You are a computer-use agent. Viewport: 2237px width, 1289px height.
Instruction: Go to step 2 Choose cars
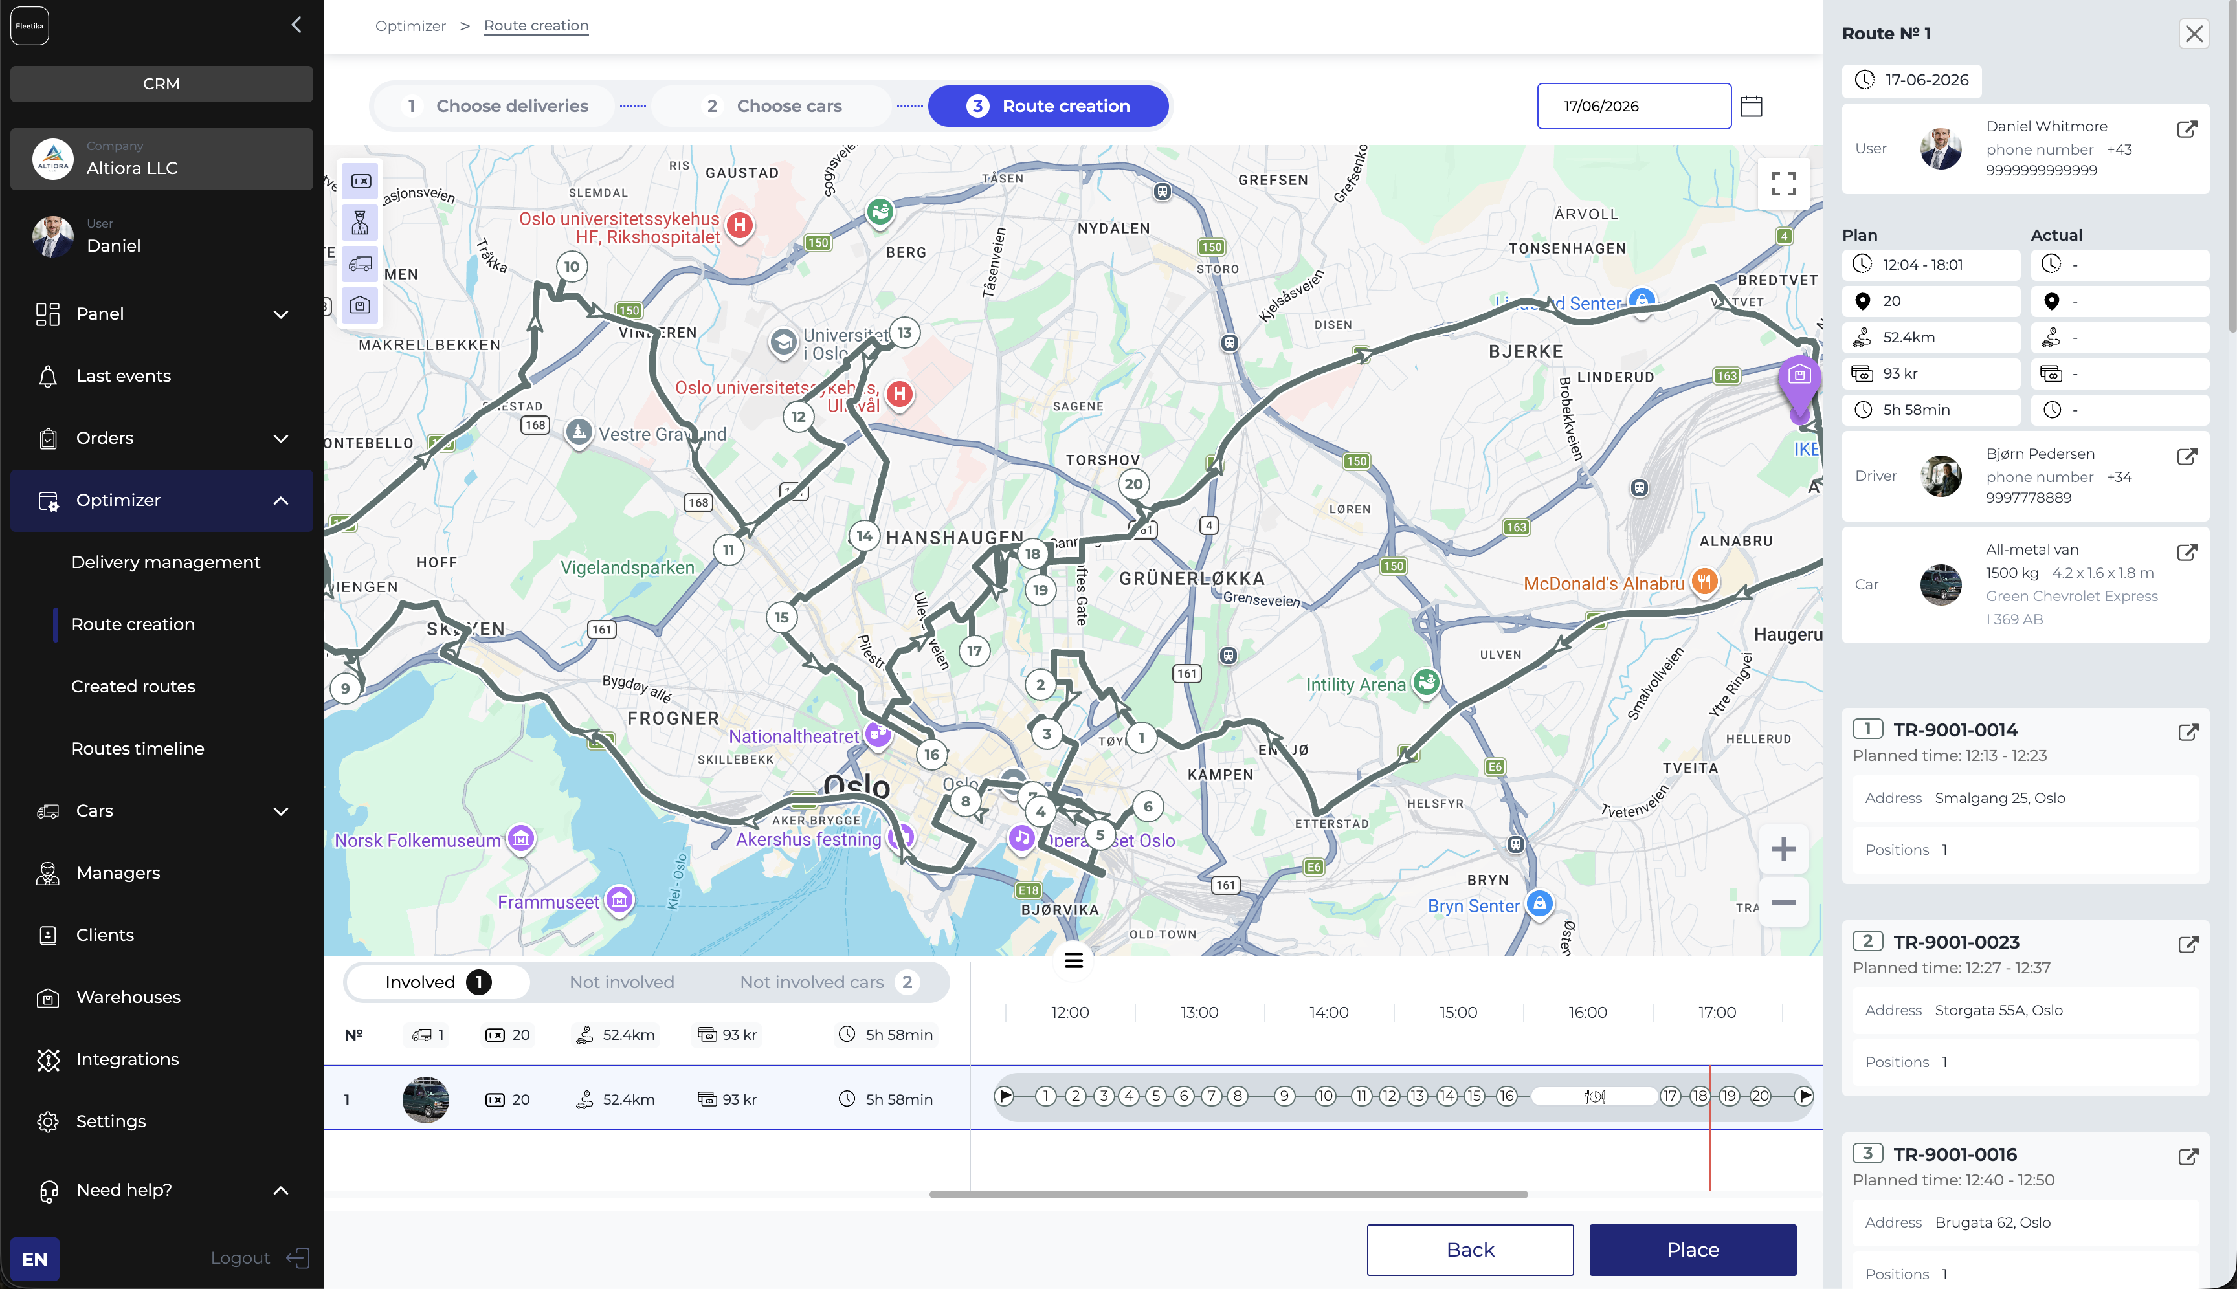772,106
